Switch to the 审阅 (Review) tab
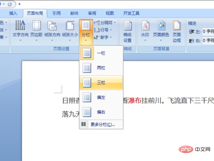The width and height of the screenshot is (214, 161). tap(92, 13)
